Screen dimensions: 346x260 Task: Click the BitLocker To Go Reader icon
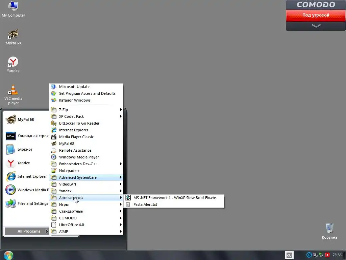point(54,123)
